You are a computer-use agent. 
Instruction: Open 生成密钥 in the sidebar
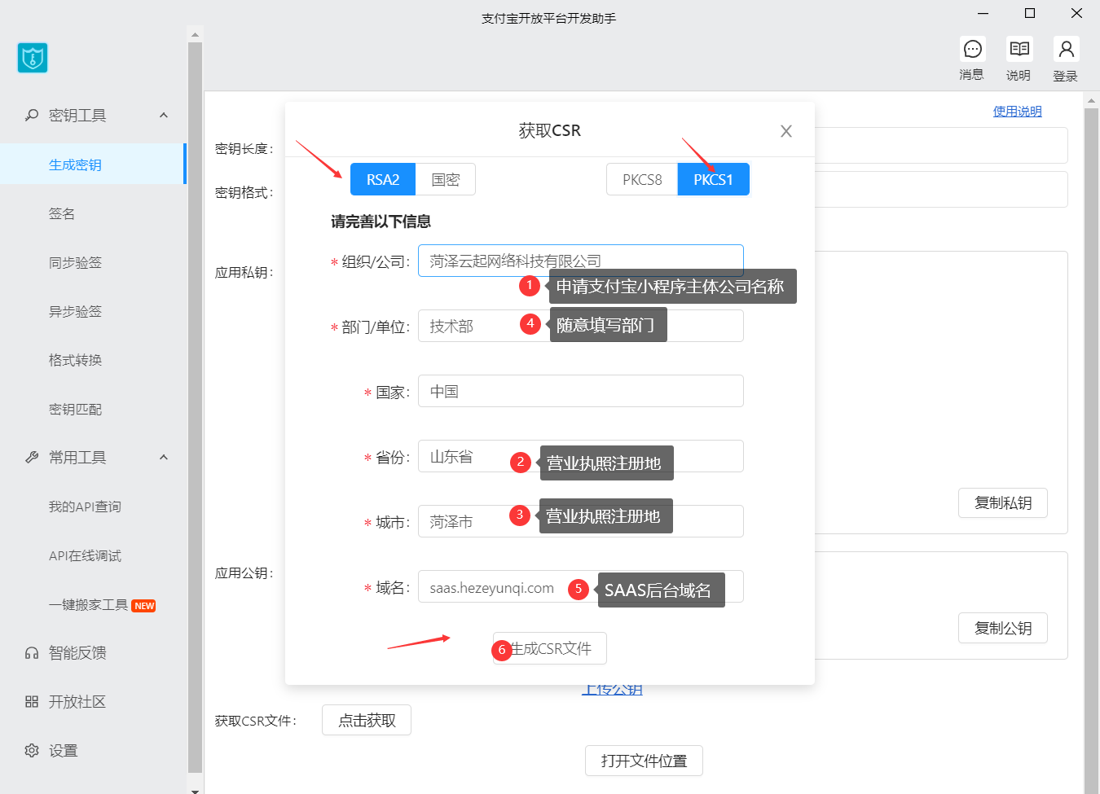(93, 165)
